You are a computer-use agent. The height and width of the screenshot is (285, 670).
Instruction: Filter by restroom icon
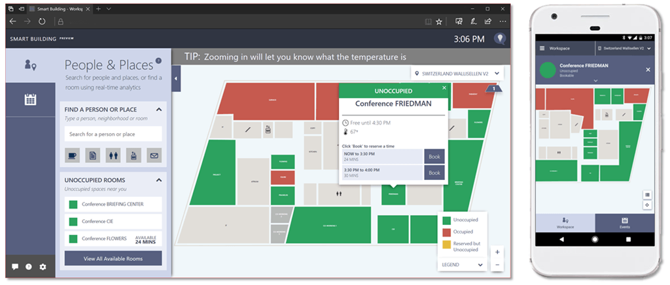point(113,155)
